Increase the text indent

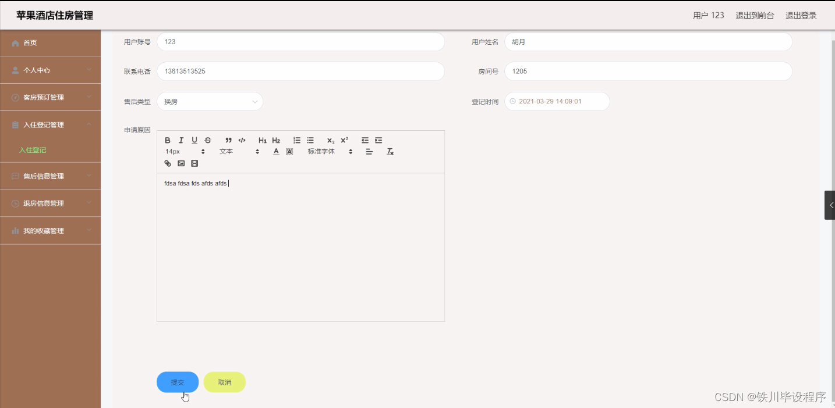tap(378, 140)
